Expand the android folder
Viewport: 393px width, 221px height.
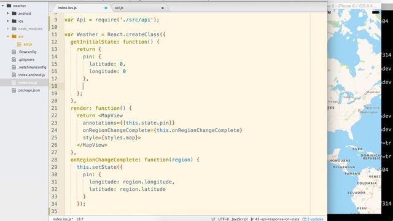point(8,14)
